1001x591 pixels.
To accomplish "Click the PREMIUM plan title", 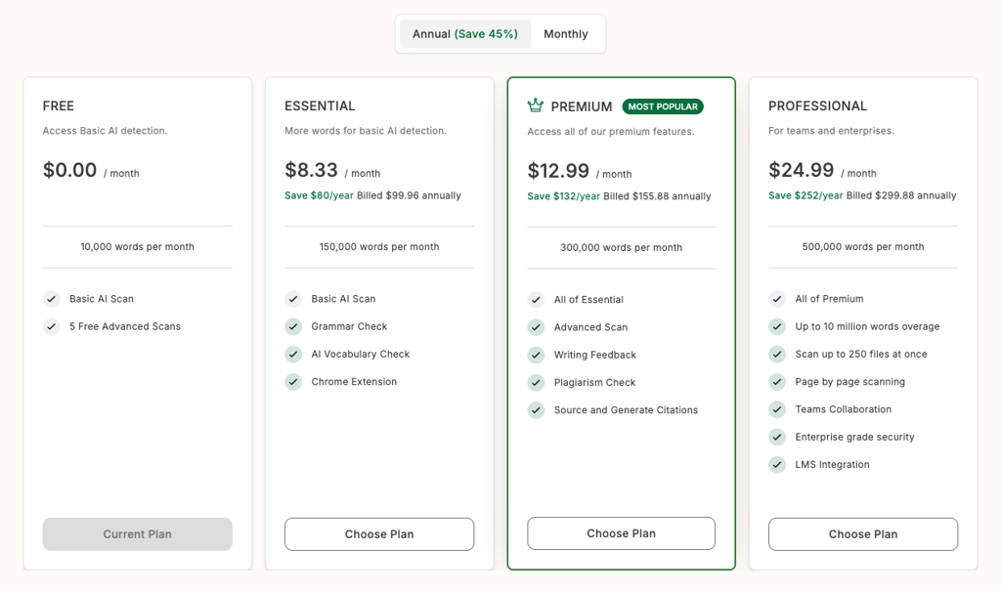I will [x=582, y=106].
